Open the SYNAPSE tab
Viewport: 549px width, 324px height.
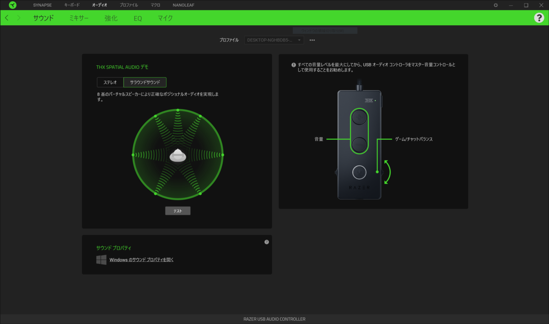coord(43,5)
